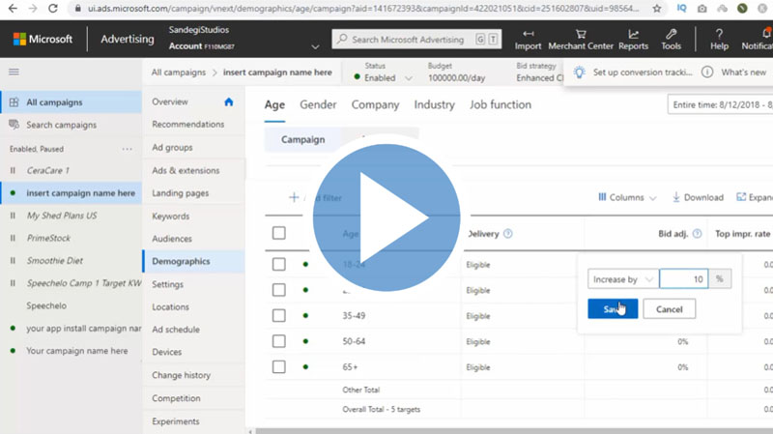
Task: Check the 18-24 age row checkbox
Action: (x=279, y=264)
